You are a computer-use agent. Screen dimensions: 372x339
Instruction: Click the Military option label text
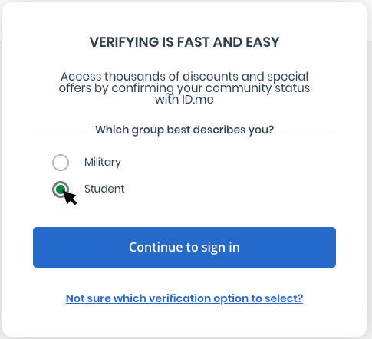pos(103,163)
